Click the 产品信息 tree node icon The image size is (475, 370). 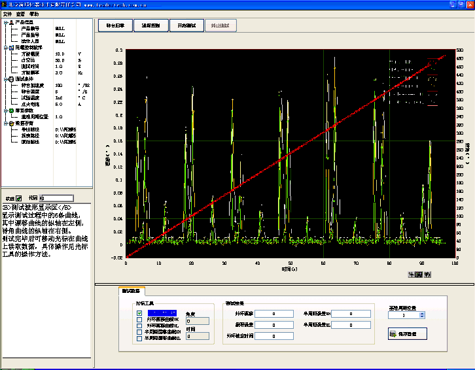coord(12,23)
